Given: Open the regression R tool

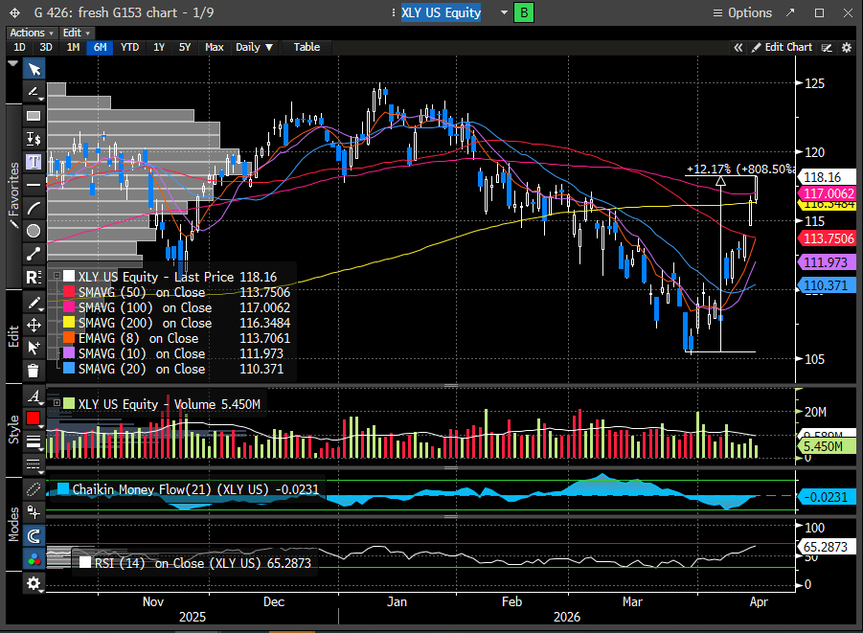Looking at the screenshot, I should (x=34, y=277).
